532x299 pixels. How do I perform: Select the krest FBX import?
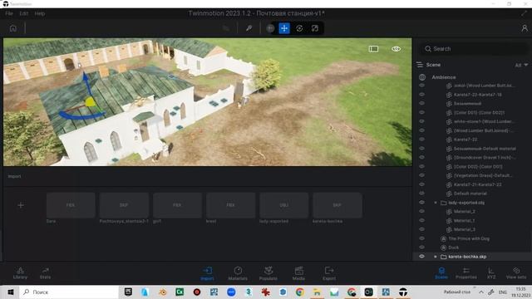(230, 205)
